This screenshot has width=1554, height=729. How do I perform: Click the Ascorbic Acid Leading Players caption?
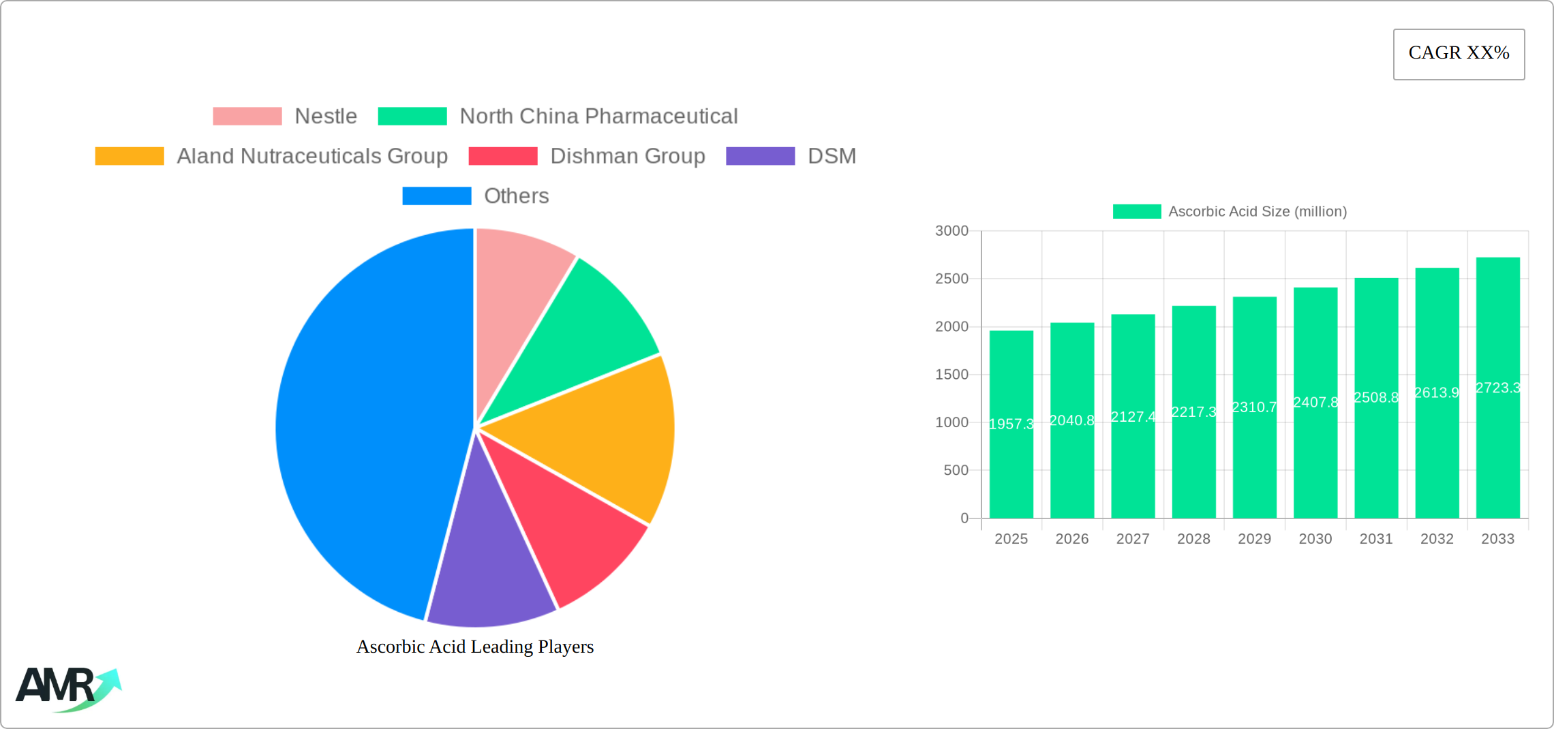pos(475,647)
